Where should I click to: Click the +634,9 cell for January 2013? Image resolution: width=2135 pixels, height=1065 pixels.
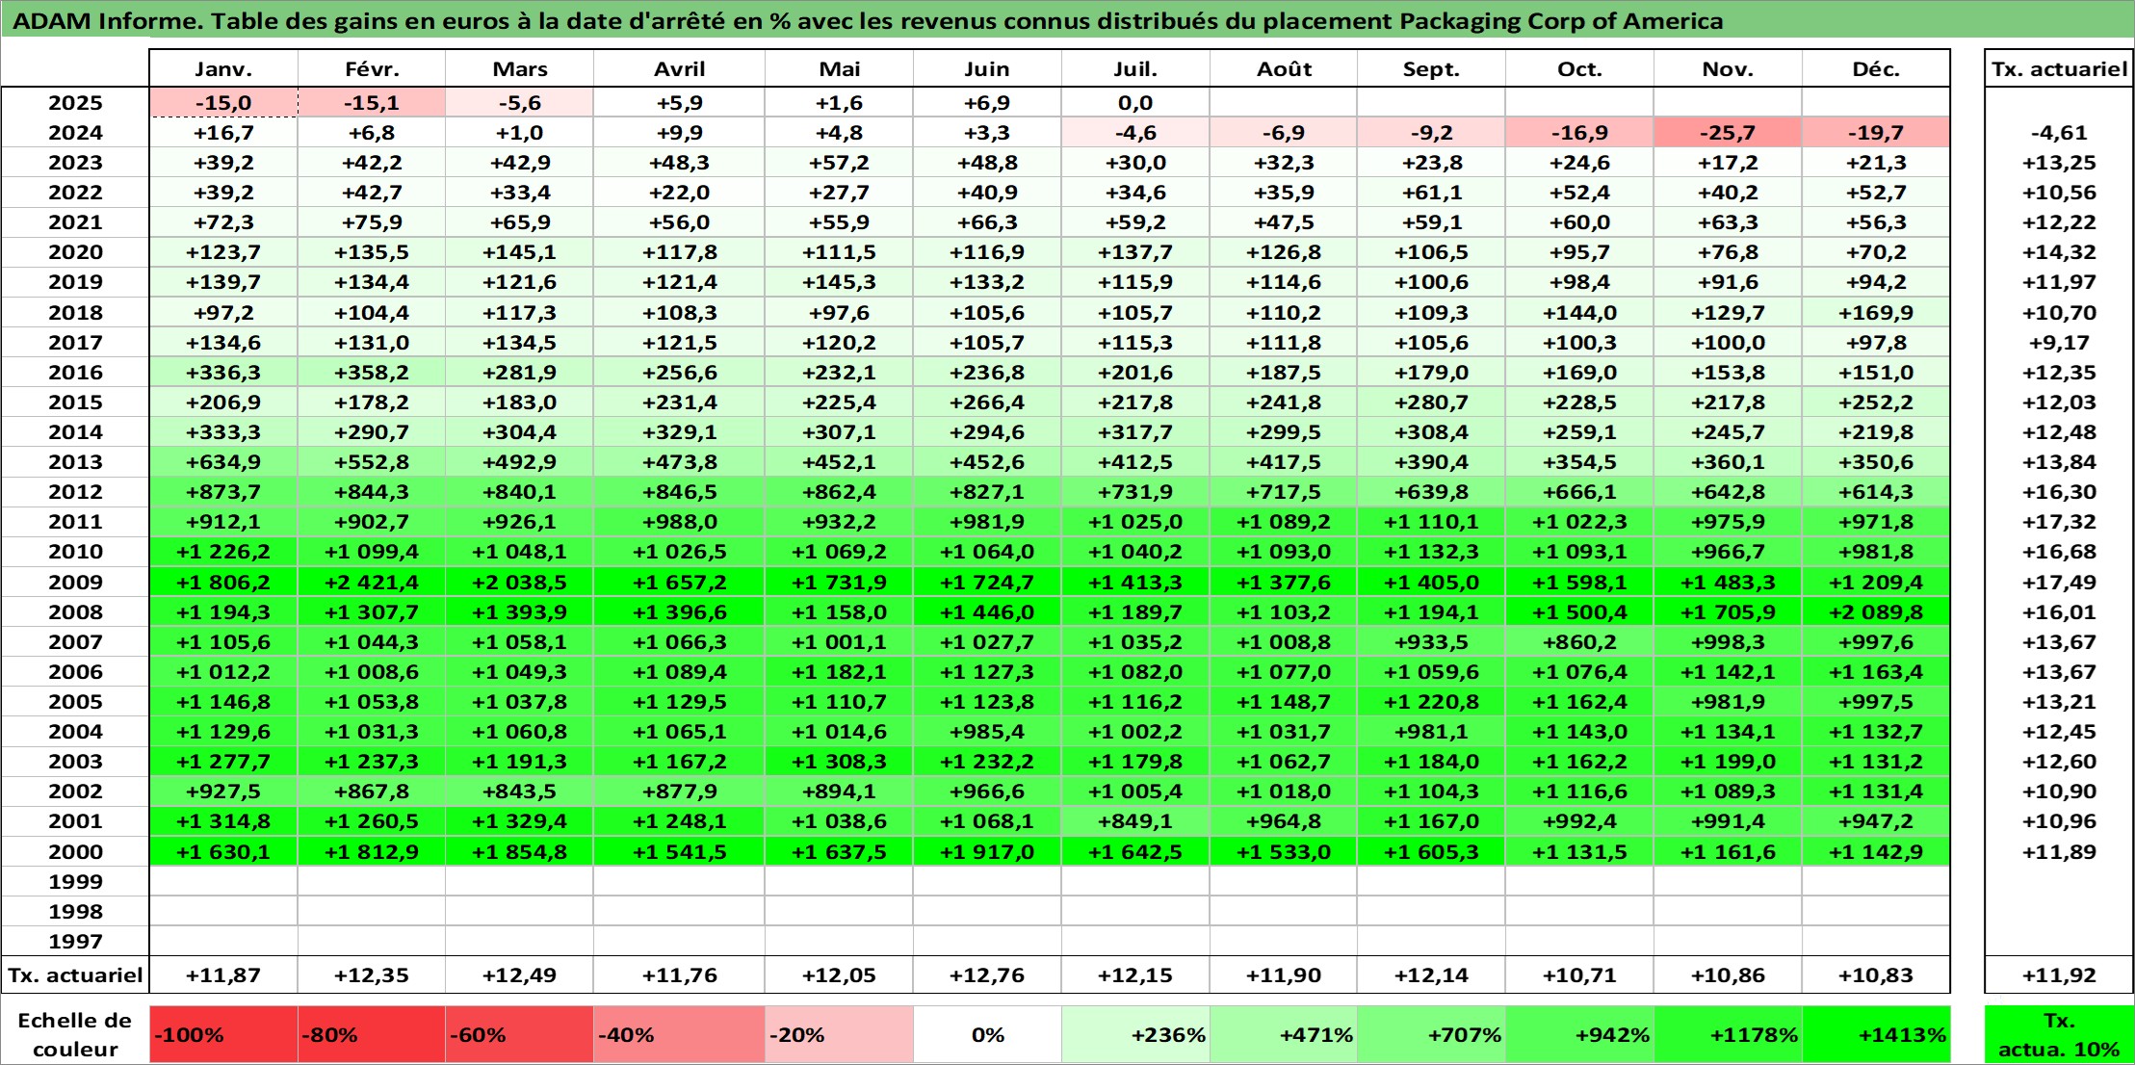click(x=223, y=462)
